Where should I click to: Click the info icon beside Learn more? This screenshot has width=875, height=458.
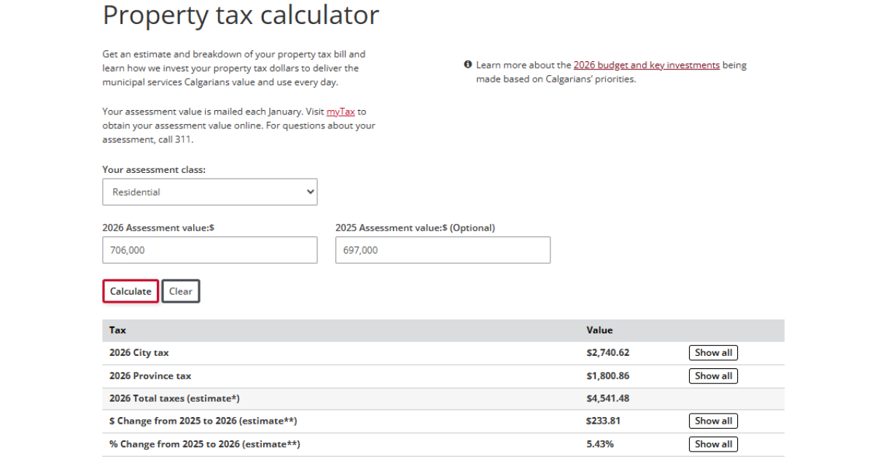468,65
